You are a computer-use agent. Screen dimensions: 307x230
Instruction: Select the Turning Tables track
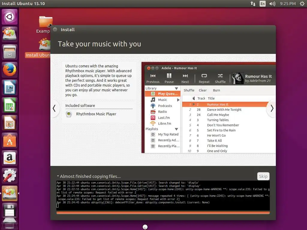[229, 120]
